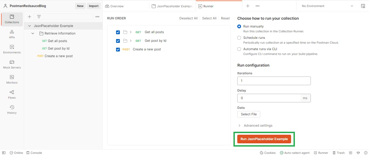This screenshot has width=369, height=156.
Task: Open the collections panel three-dot options menu
Action: 97,17
